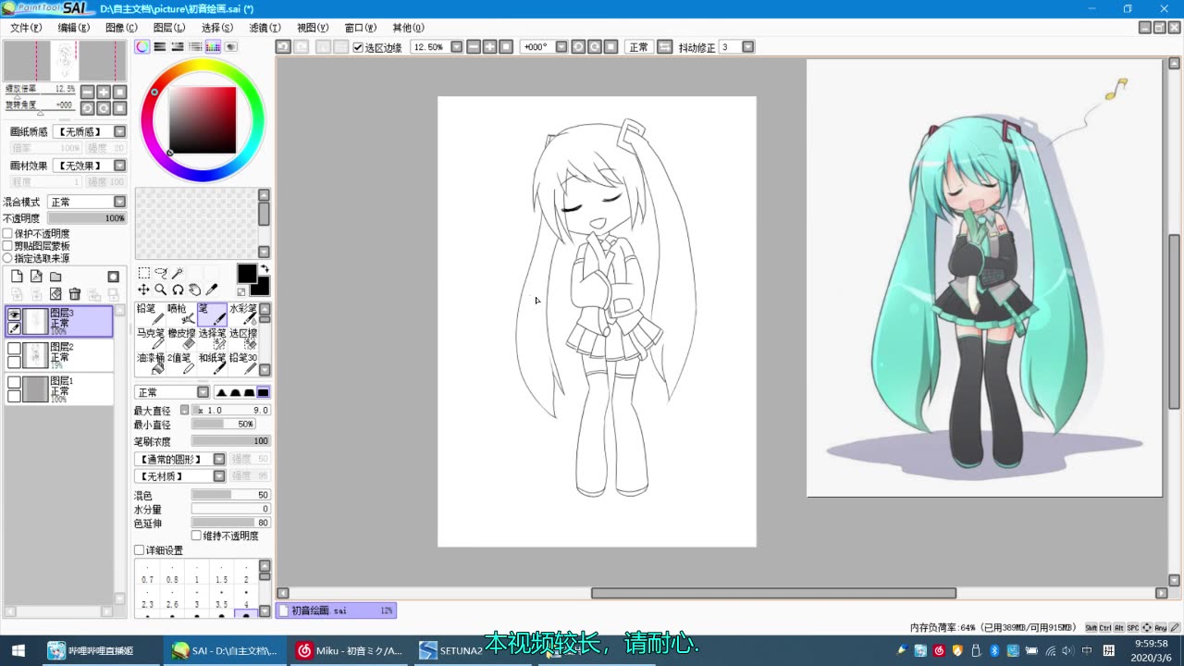The width and height of the screenshot is (1184, 666).
Task: Adjust the layer 不透明度 slider
Action: (x=87, y=218)
